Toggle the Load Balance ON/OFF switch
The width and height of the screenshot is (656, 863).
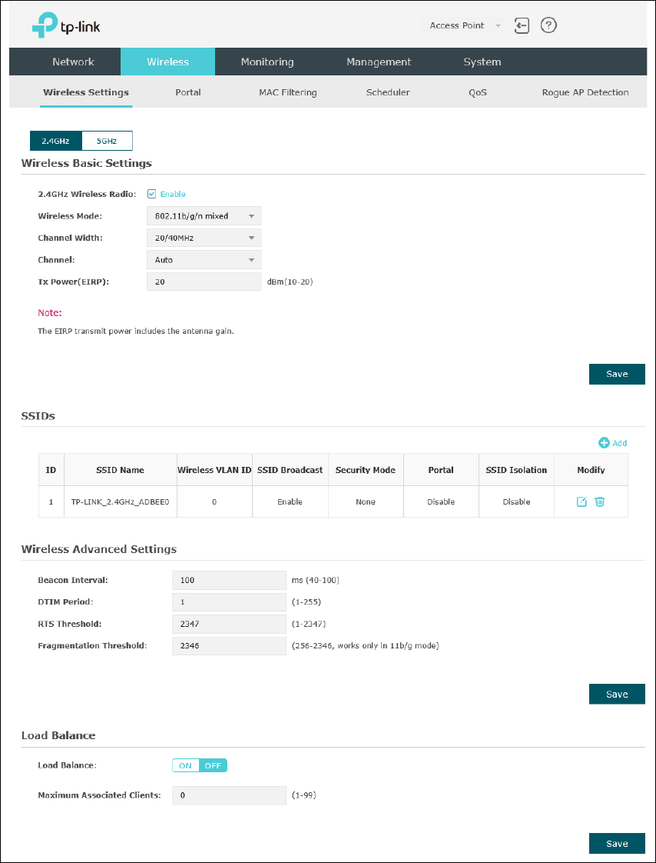(200, 765)
